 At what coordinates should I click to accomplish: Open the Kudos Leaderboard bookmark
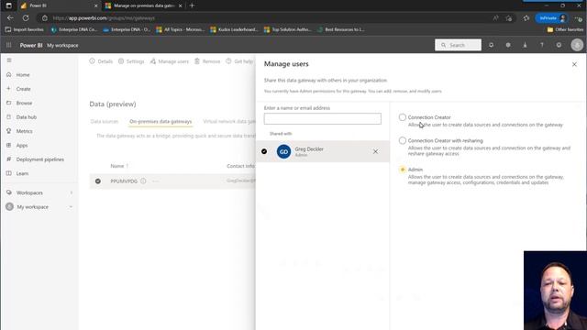(235, 29)
